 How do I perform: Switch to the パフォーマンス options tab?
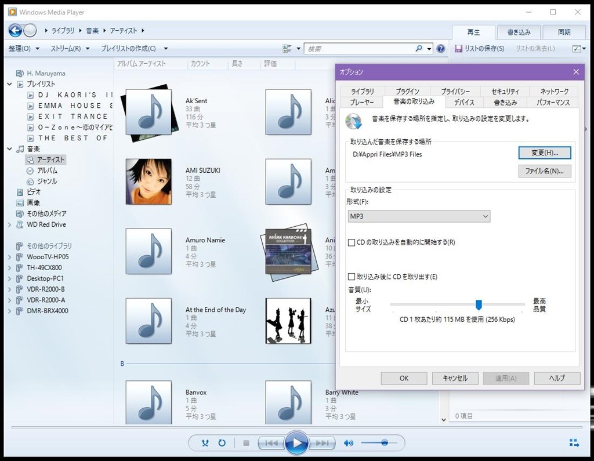pyautogui.click(x=553, y=102)
